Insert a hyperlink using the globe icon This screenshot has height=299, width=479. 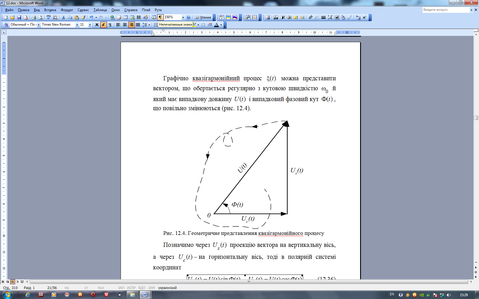coord(112,17)
